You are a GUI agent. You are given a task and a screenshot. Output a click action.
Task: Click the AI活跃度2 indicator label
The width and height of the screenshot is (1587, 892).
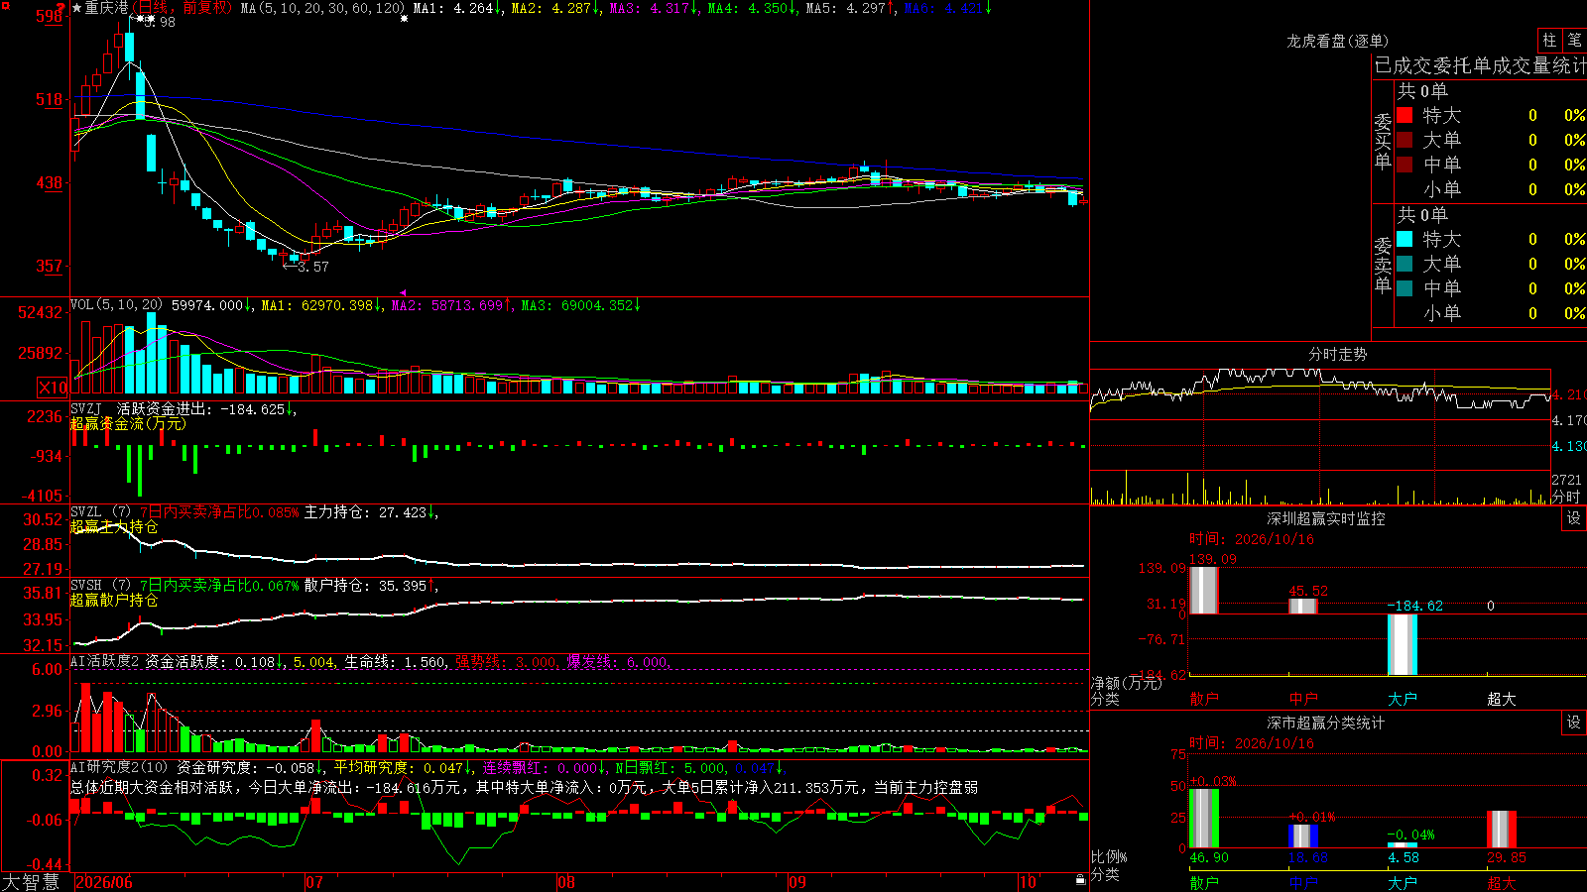[x=105, y=661]
